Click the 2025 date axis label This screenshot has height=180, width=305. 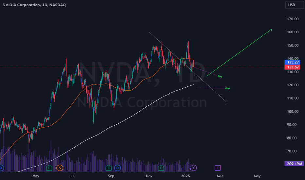(x=186, y=176)
